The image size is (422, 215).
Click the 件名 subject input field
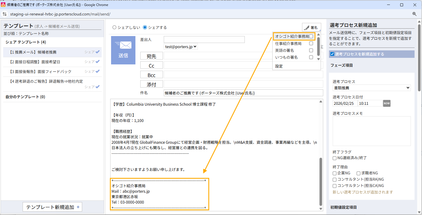243,93
